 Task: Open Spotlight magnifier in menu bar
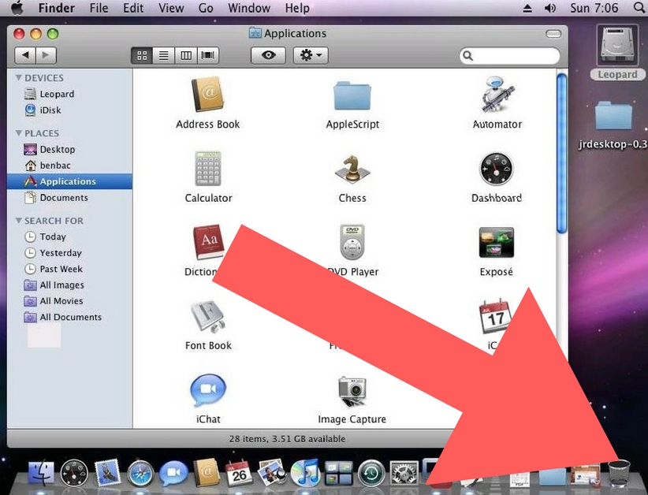coord(639,8)
